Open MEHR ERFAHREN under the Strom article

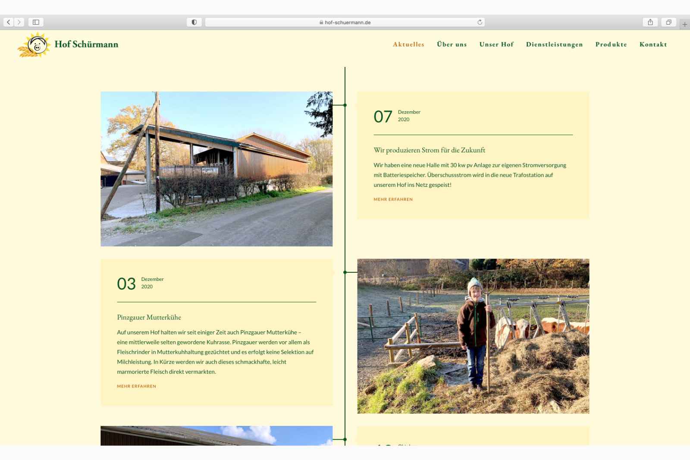pyautogui.click(x=393, y=199)
